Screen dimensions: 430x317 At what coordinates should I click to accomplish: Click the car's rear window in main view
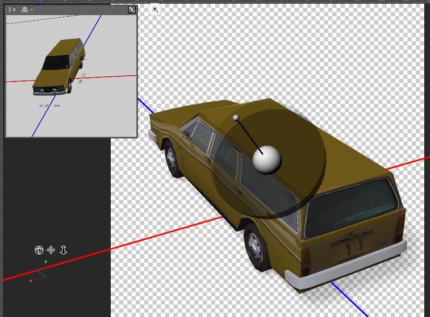[x=351, y=207]
